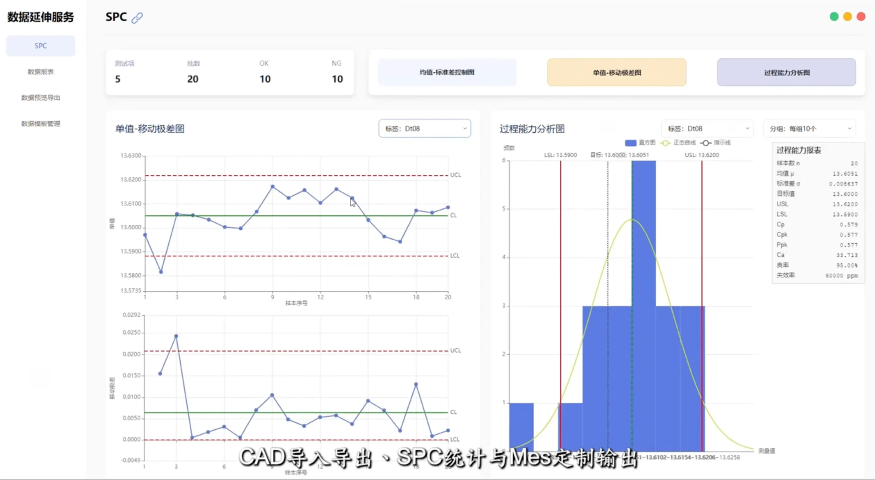Open the 标签 Dt08 dropdown in 单值-移动极差图
Screen dimensions: 875x480
coord(425,129)
